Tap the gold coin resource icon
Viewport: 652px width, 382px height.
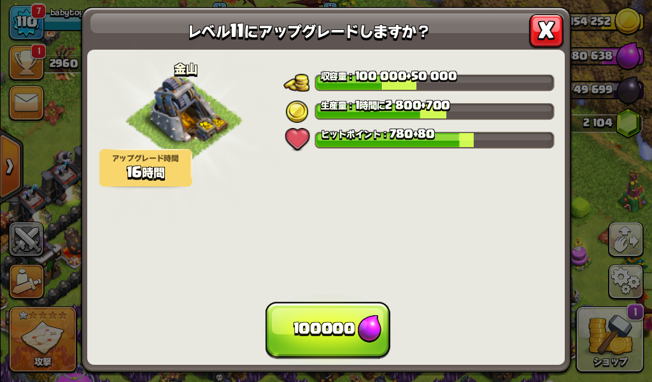[628, 21]
